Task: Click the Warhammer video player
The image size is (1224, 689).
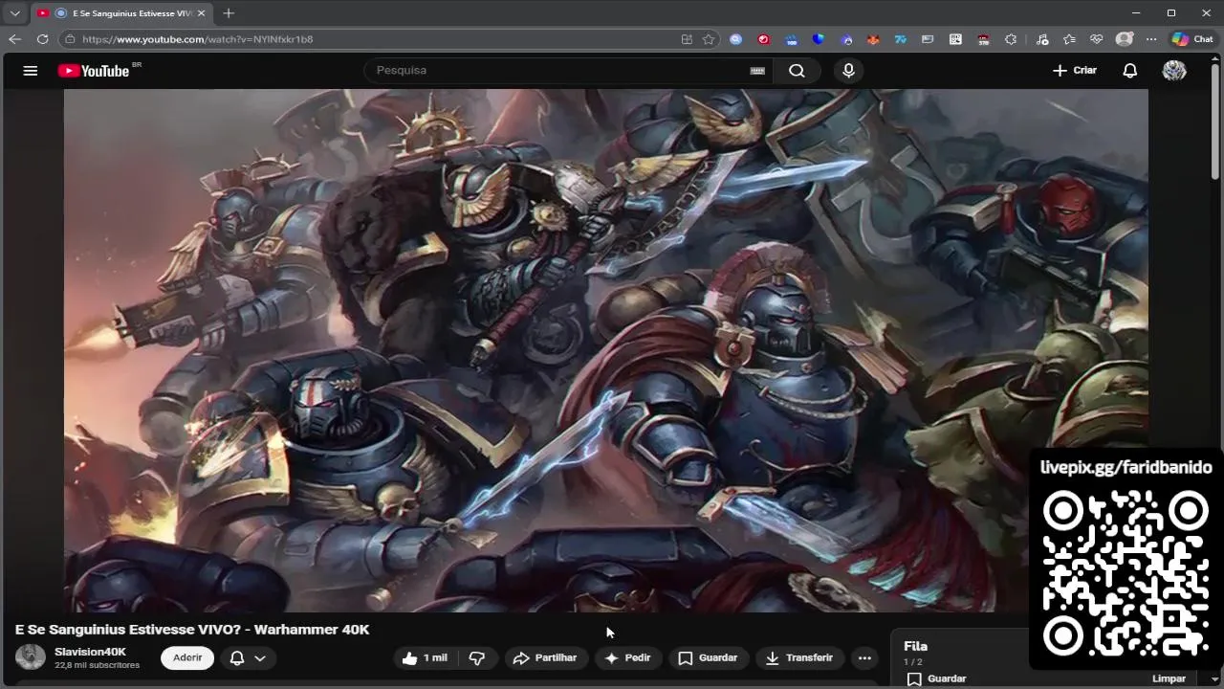Action: point(605,350)
